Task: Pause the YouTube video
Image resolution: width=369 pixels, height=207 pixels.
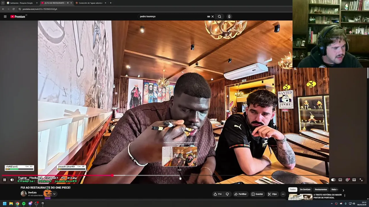Action: pos(5,180)
